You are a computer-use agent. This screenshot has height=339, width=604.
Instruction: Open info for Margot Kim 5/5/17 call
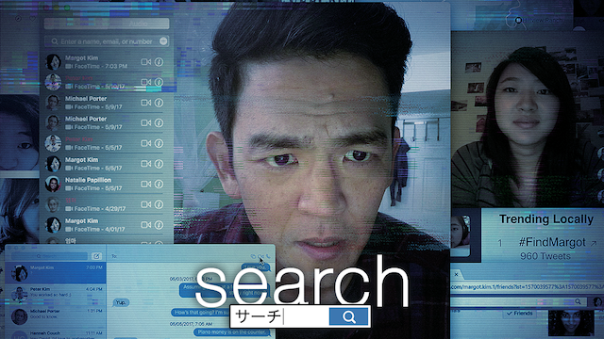[159, 164]
